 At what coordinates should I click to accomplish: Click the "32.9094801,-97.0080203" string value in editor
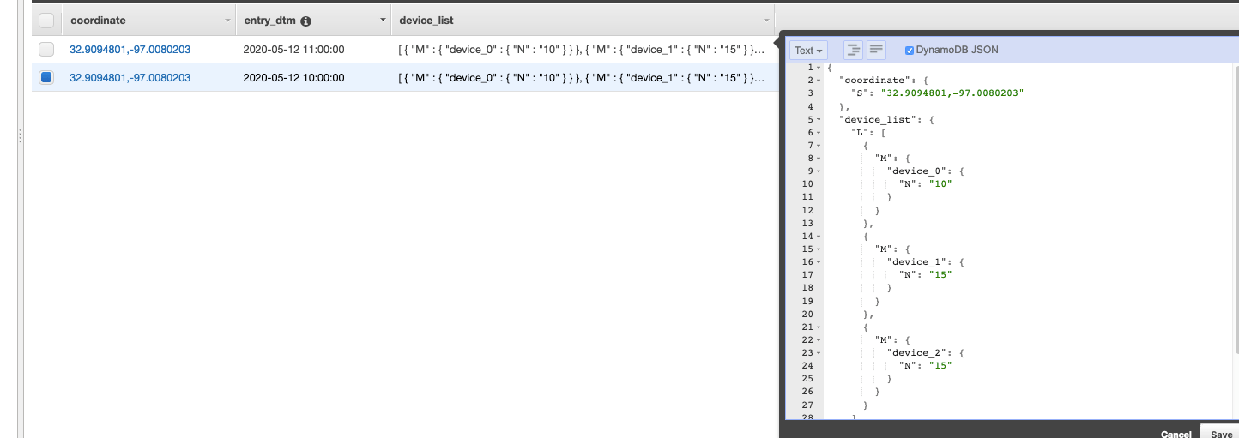(952, 93)
